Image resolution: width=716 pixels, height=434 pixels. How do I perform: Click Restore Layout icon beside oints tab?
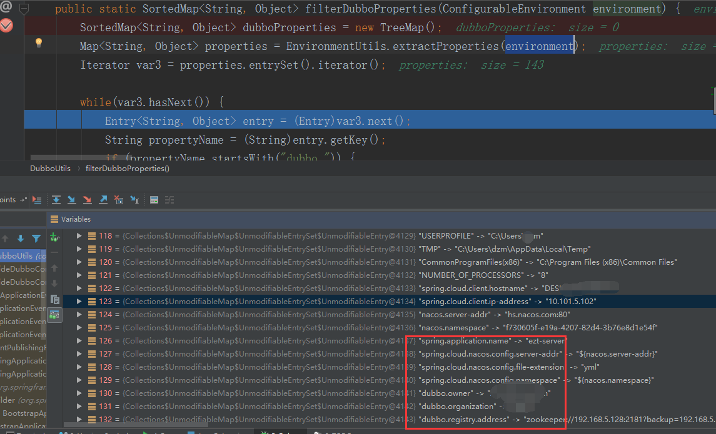coord(23,200)
